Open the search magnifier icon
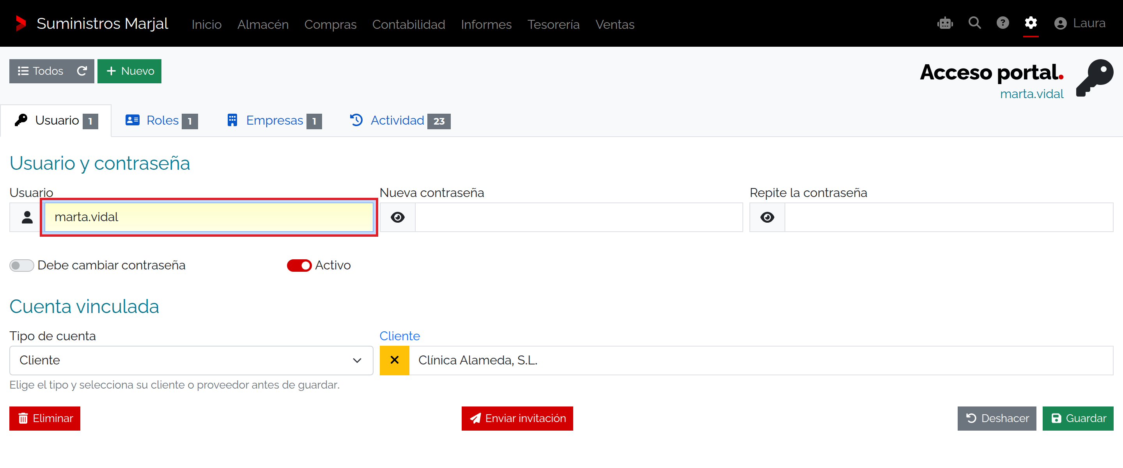The image size is (1123, 468). click(x=974, y=23)
